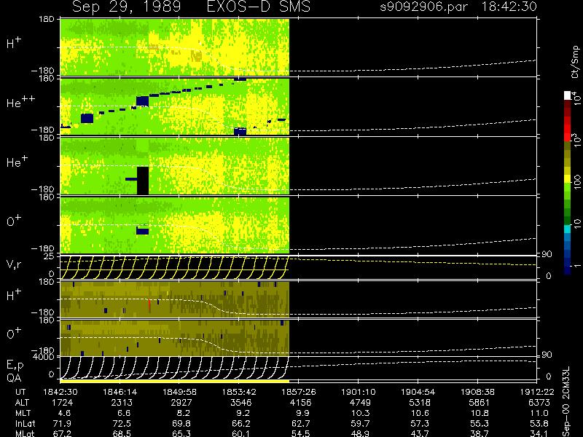583x437 pixels.
Task: Click UT tick label "1901:10"
Action: tap(358, 392)
